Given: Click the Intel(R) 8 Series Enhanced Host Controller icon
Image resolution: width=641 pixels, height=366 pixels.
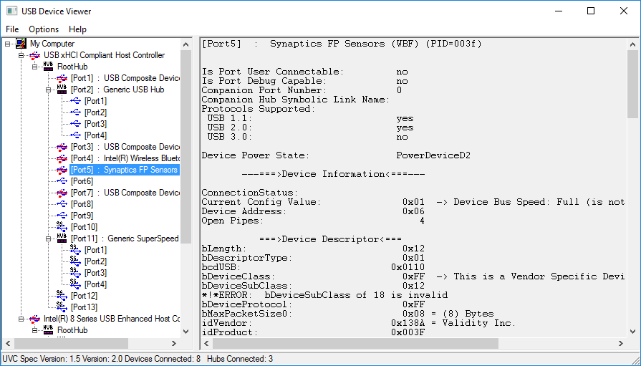Looking at the screenshot, I should point(35,319).
